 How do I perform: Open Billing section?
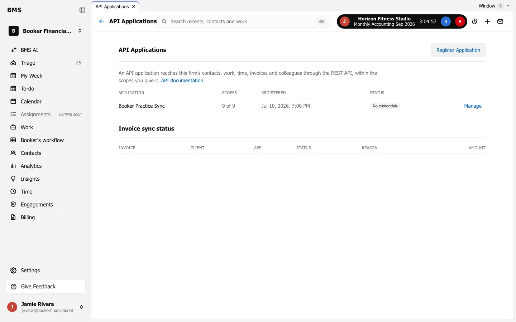(46, 218)
